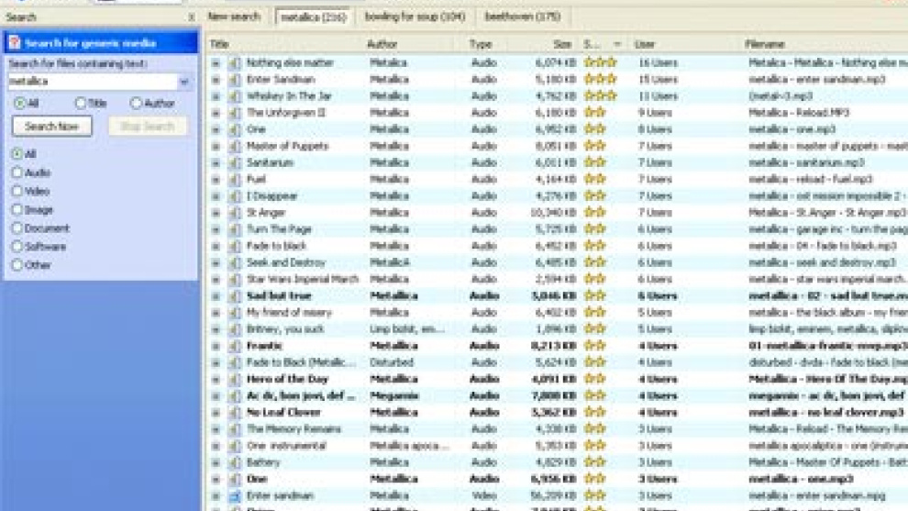Viewport: 908px width, 511px height.
Task: Expand the Hero of the Day row
Action: tap(216, 380)
